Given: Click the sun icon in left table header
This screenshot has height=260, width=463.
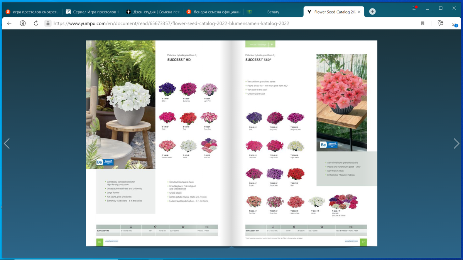Looking at the screenshot, I should point(183,227).
